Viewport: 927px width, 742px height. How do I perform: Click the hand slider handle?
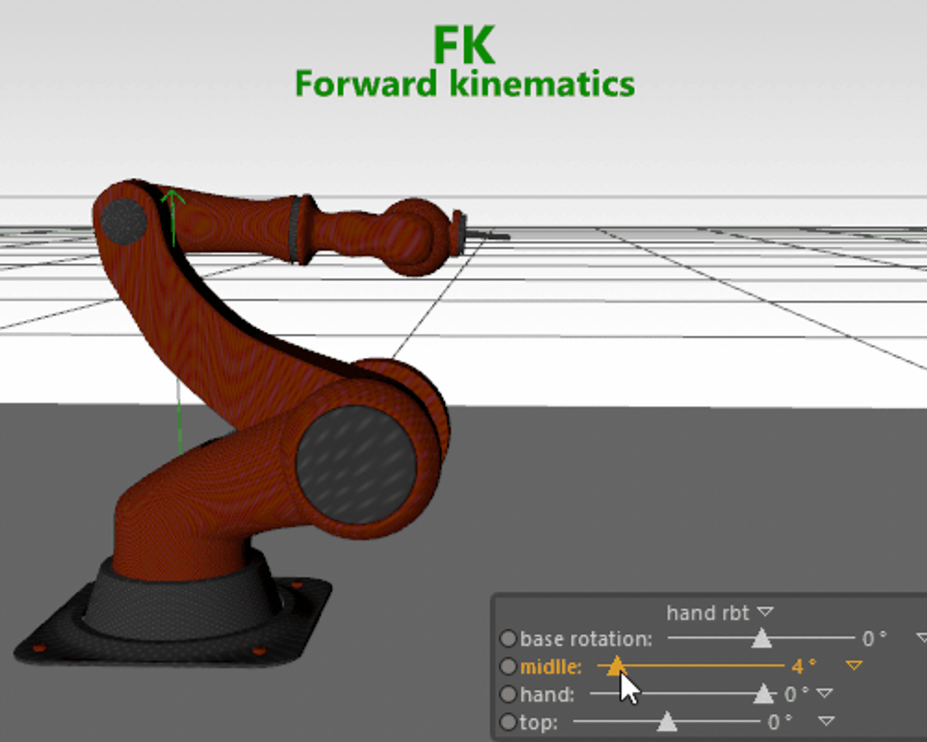coord(764,693)
